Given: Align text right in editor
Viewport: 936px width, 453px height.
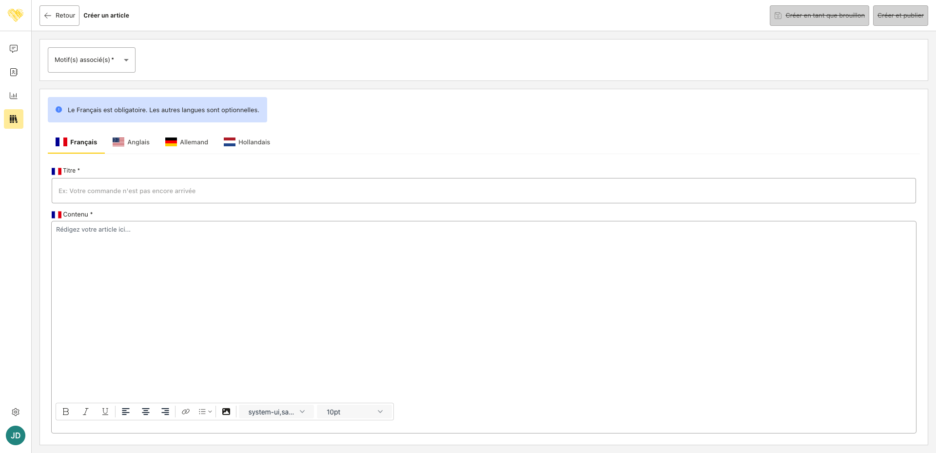Looking at the screenshot, I should click(165, 412).
